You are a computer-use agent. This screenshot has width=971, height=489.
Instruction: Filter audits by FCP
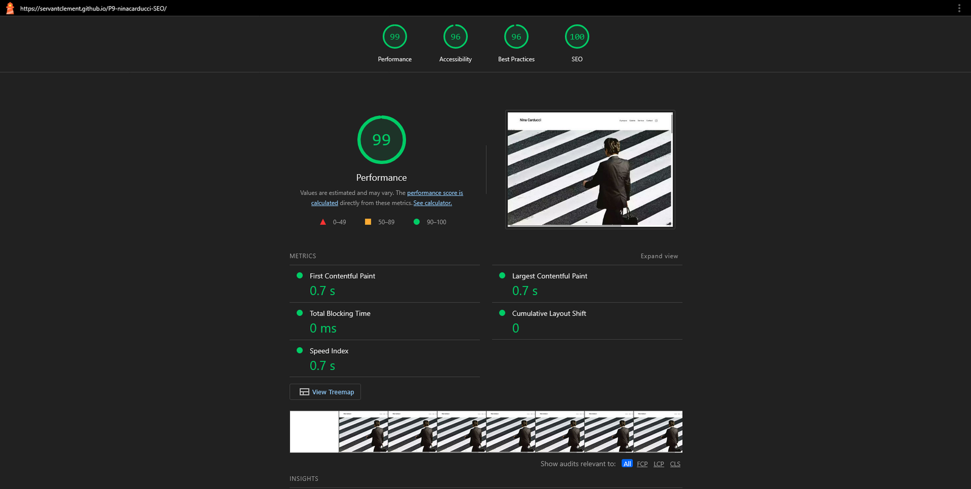pyautogui.click(x=642, y=464)
